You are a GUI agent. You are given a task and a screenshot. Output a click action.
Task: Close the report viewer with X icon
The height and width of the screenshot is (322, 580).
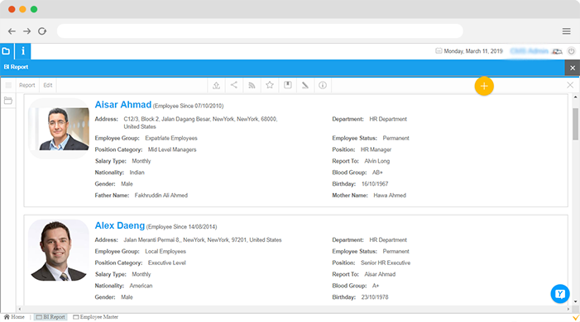[x=570, y=85]
